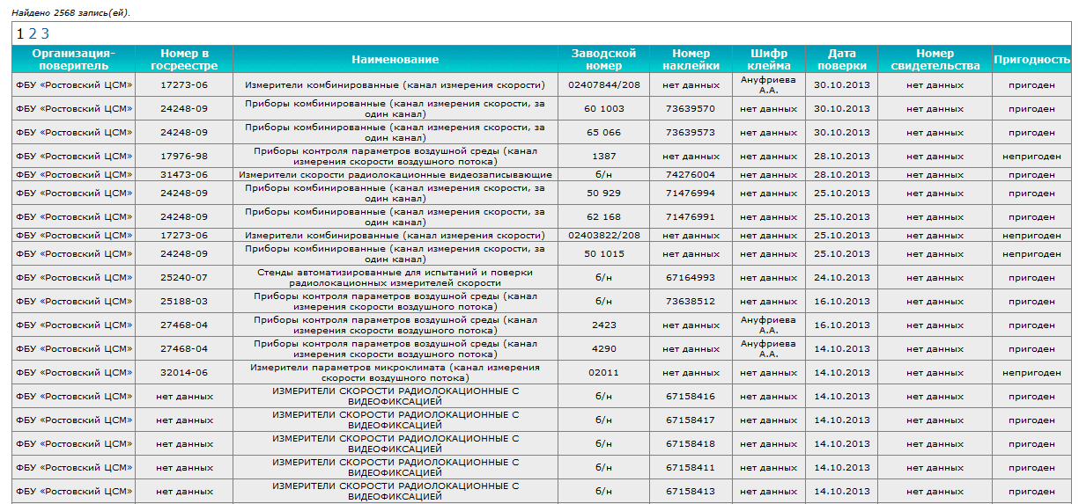Viewport: 1079px width, 504px height.
Task: Click the 'Организация-поверитель' column header
Action: pos(73,59)
